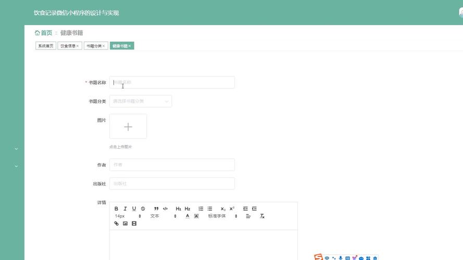This screenshot has width=463, height=260.
Task: Insert a code block in the editor
Action: [x=165, y=209]
